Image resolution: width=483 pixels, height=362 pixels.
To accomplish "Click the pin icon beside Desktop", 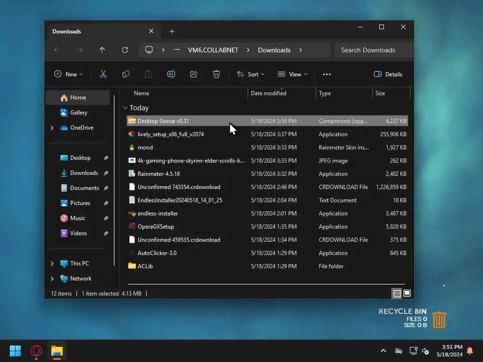I will point(106,158).
